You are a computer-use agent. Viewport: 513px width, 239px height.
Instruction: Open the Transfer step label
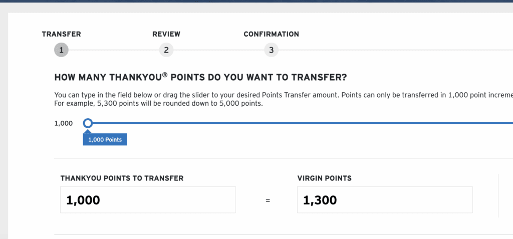click(61, 34)
